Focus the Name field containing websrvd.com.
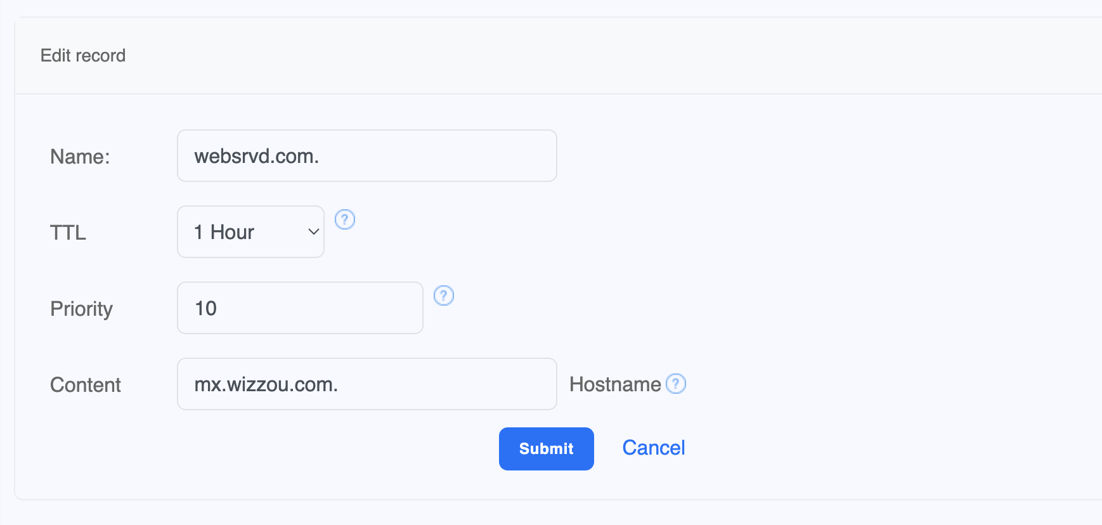This screenshot has height=525, width=1102. click(x=366, y=156)
